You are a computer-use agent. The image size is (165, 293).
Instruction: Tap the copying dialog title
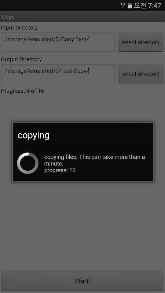pos(34,135)
